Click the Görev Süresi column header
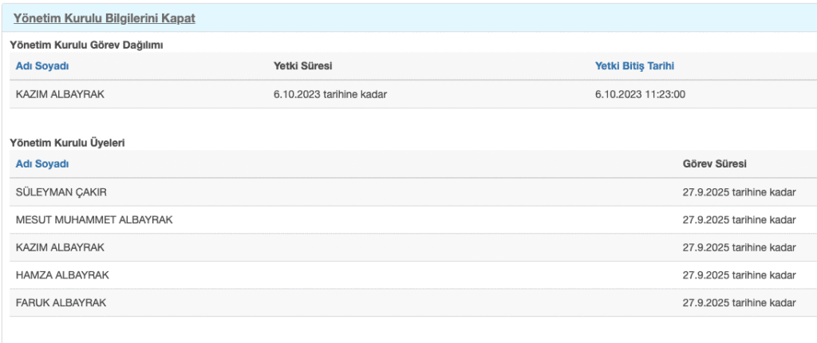 coord(714,164)
